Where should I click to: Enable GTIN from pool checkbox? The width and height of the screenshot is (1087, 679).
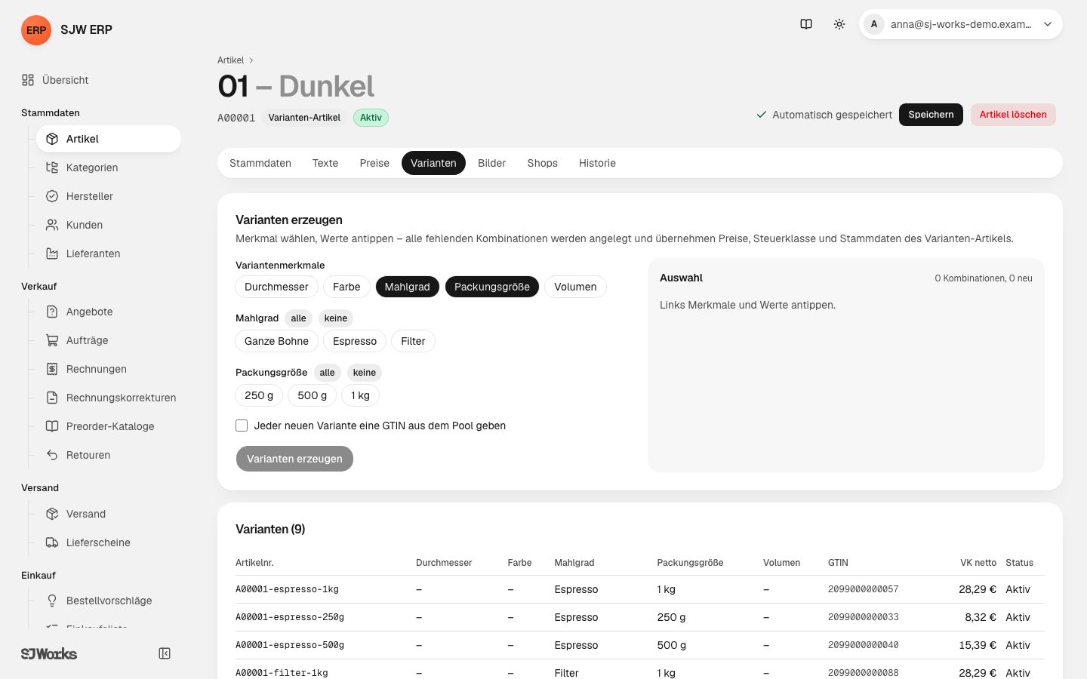(242, 426)
